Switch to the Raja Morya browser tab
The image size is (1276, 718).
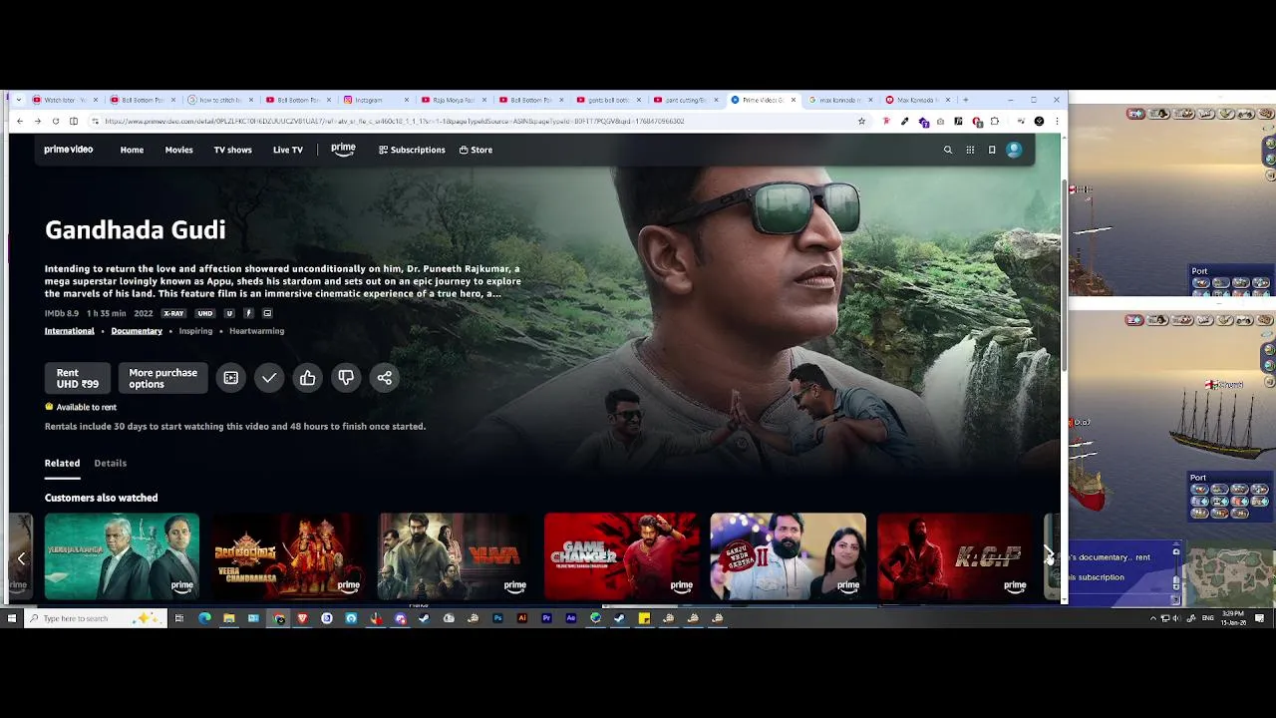pyautogui.click(x=453, y=100)
